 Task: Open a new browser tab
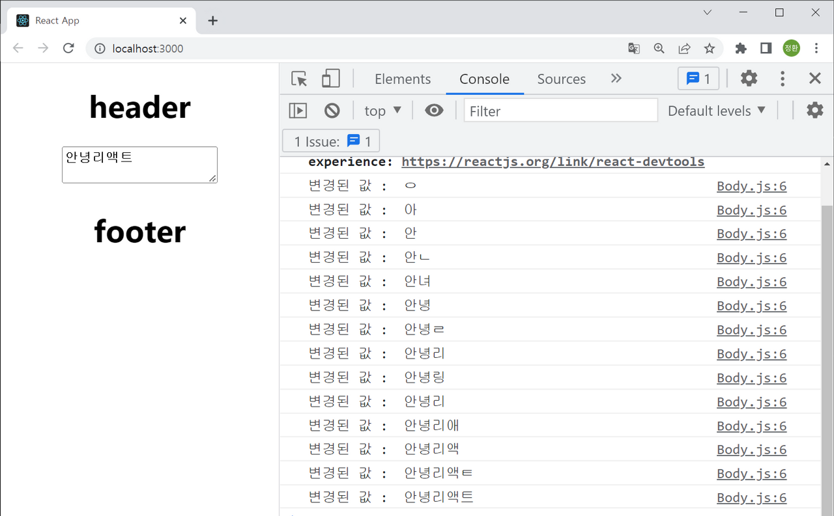212,21
